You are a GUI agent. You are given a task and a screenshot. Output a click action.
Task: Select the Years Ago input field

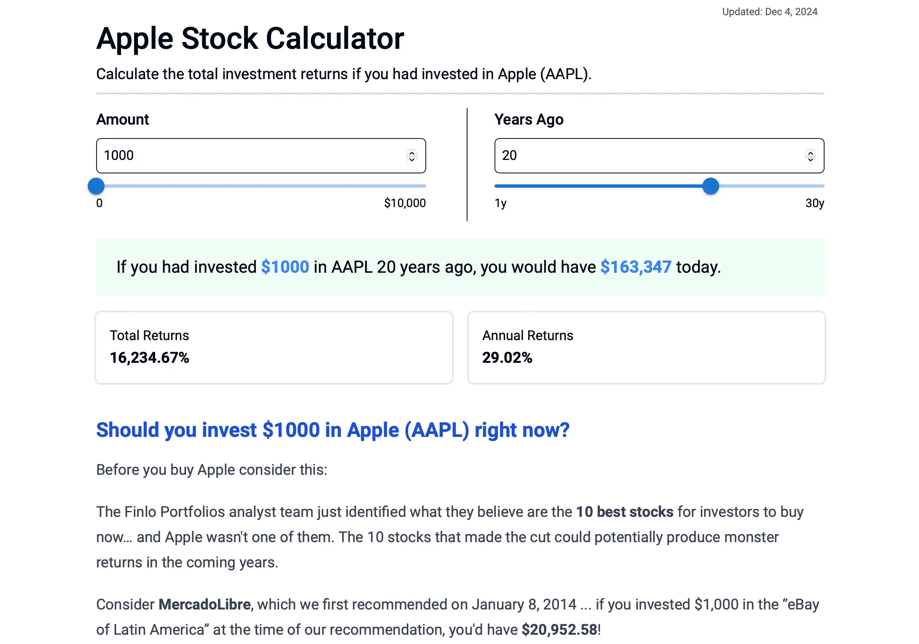coord(632,156)
